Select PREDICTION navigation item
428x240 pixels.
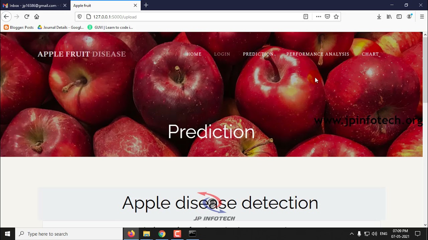(258, 54)
